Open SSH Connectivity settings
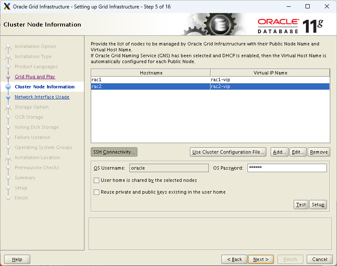This screenshot has width=337, height=266. coord(114,152)
